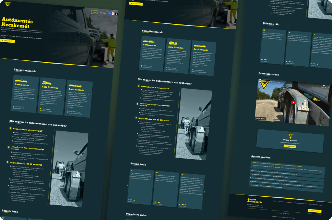Viewport: 332px width, 220px height.
Task: Click the review carousel pagination dots
Action: 295,66
